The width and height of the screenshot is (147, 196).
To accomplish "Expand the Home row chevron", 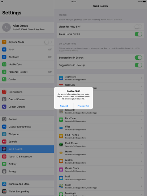I will click(x=141, y=153).
